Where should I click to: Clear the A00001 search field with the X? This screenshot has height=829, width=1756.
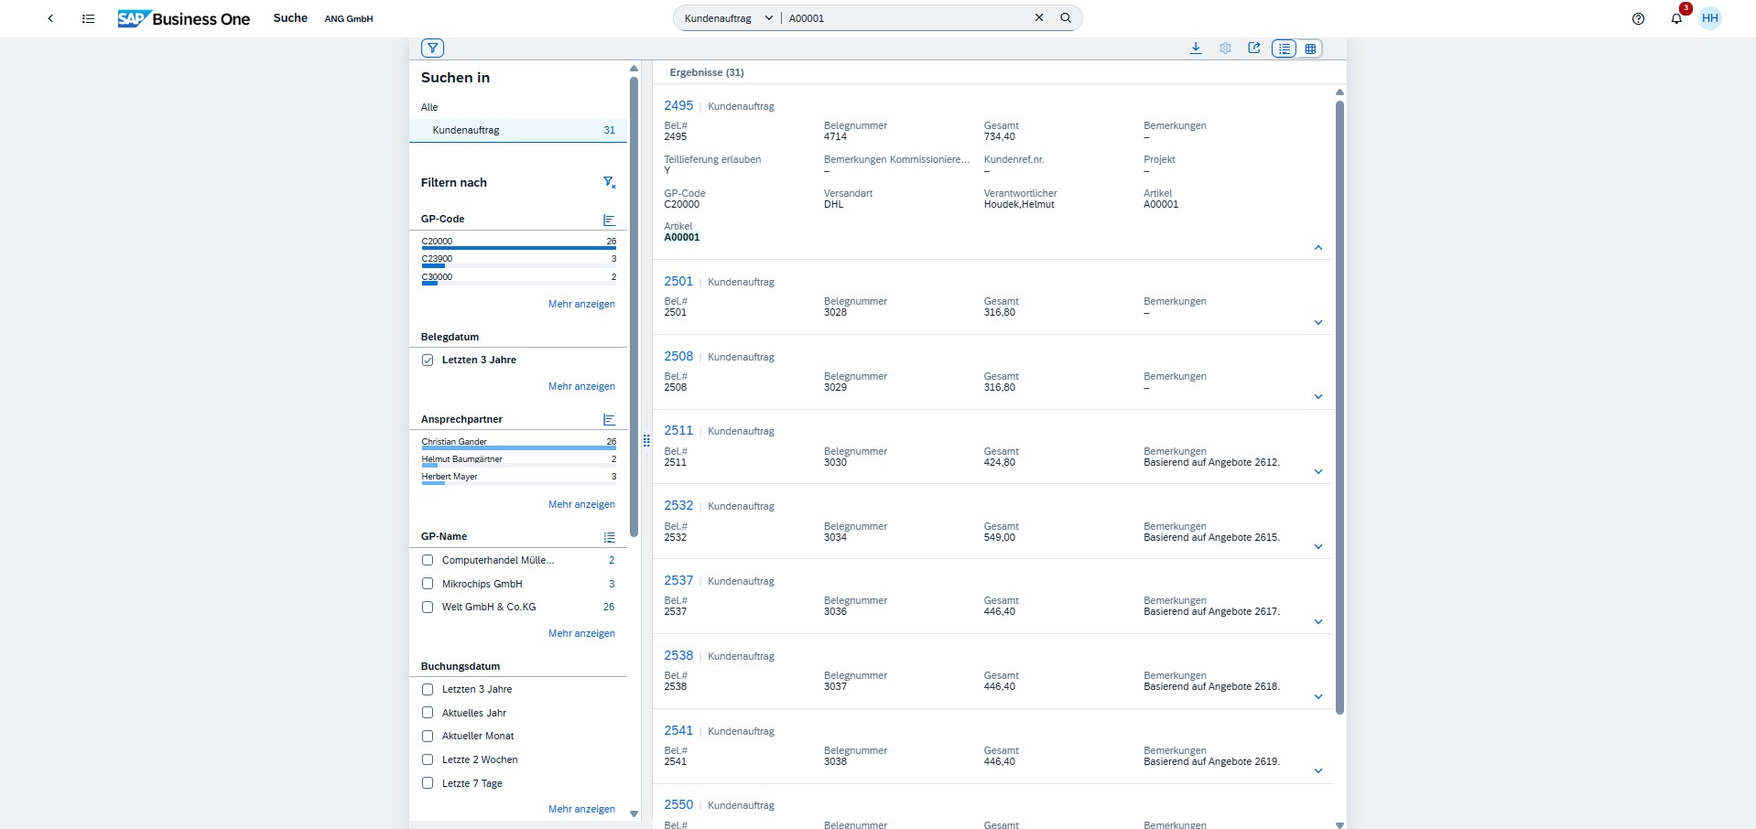(x=1039, y=17)
